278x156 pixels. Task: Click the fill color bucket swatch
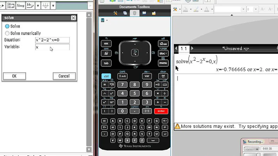point(185,9)
